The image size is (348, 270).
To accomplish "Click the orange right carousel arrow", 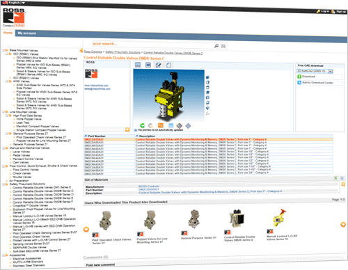I will pos(343,224).
